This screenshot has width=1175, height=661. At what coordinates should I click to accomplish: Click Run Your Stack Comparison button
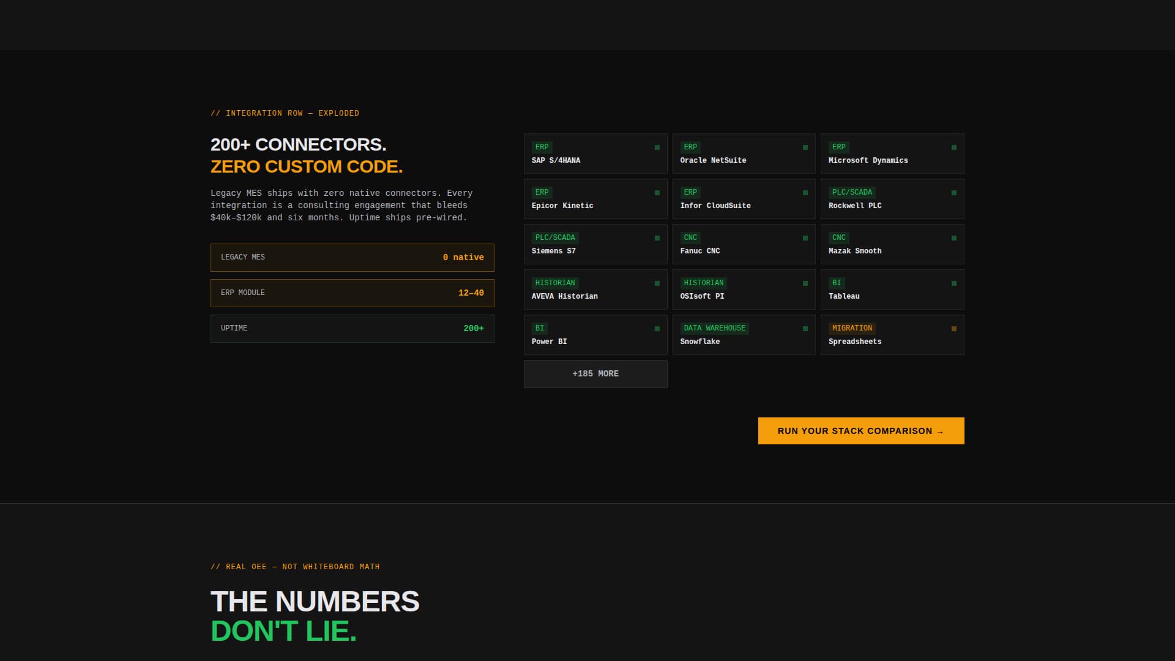[861, 431]
